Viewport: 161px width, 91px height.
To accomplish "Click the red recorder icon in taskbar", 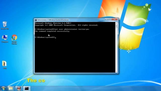I will pos(19,88).
